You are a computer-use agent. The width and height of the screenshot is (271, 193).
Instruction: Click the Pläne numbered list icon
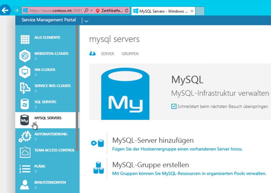pyautogui.click(x=25, y=169)
